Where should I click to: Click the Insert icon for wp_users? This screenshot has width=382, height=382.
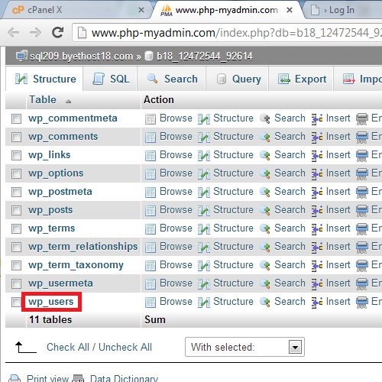317,302
